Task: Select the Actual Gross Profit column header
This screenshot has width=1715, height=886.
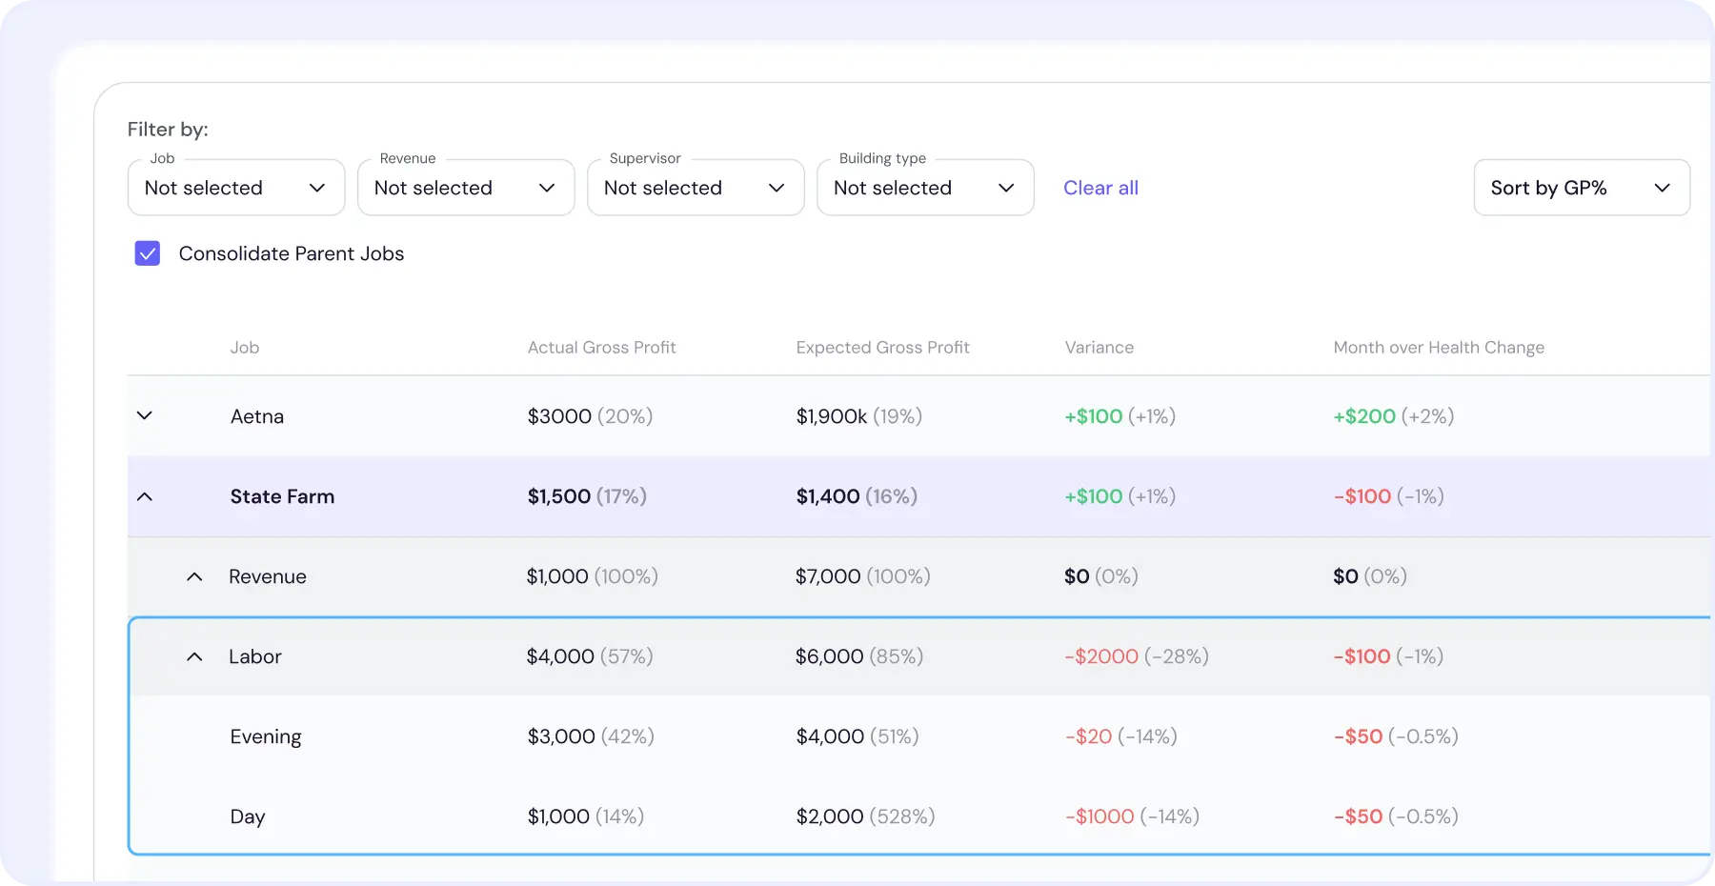Action: [x=601, y=347]
